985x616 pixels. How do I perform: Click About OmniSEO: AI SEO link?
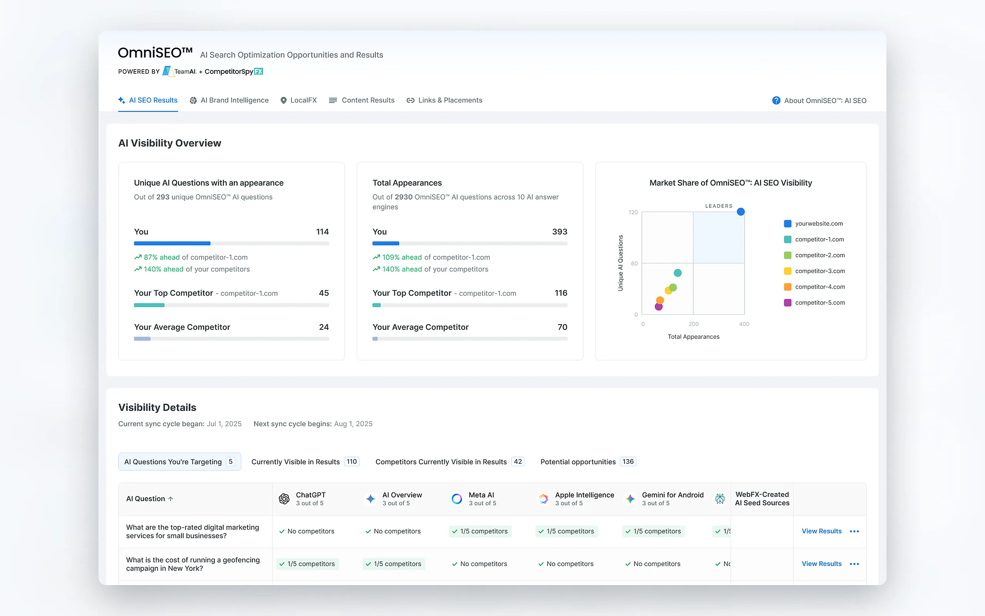825,100
